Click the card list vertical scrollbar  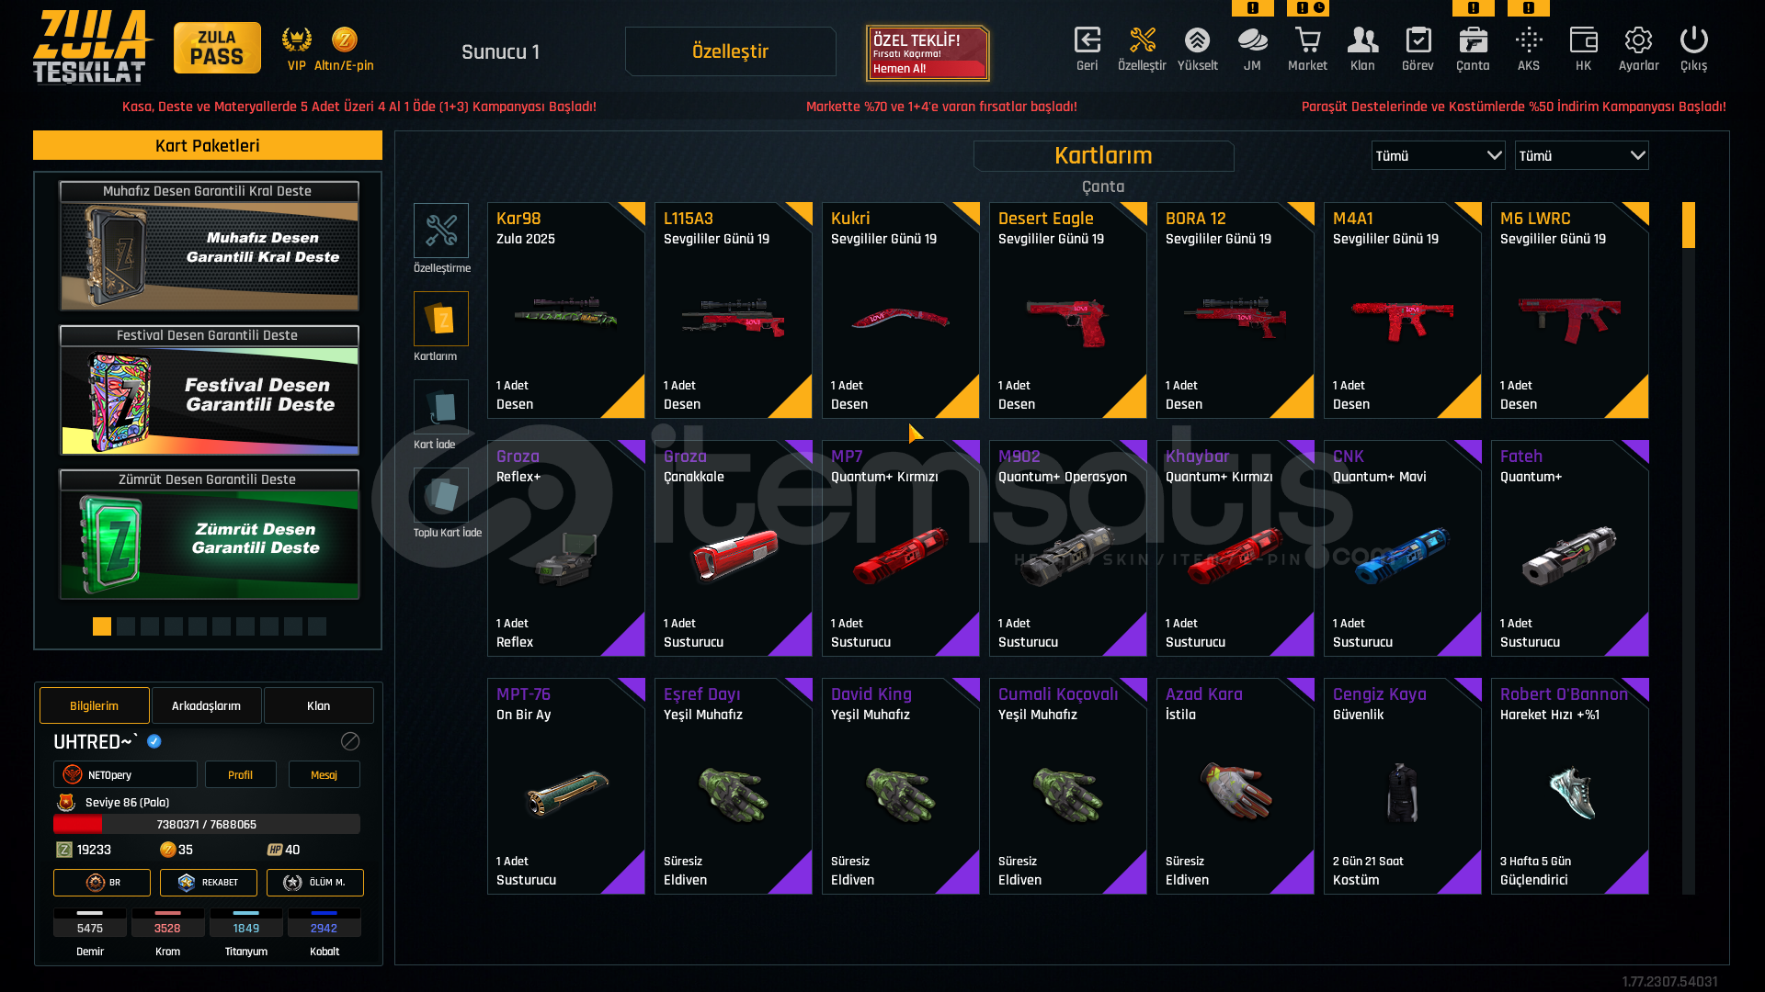pos(1688,547)
